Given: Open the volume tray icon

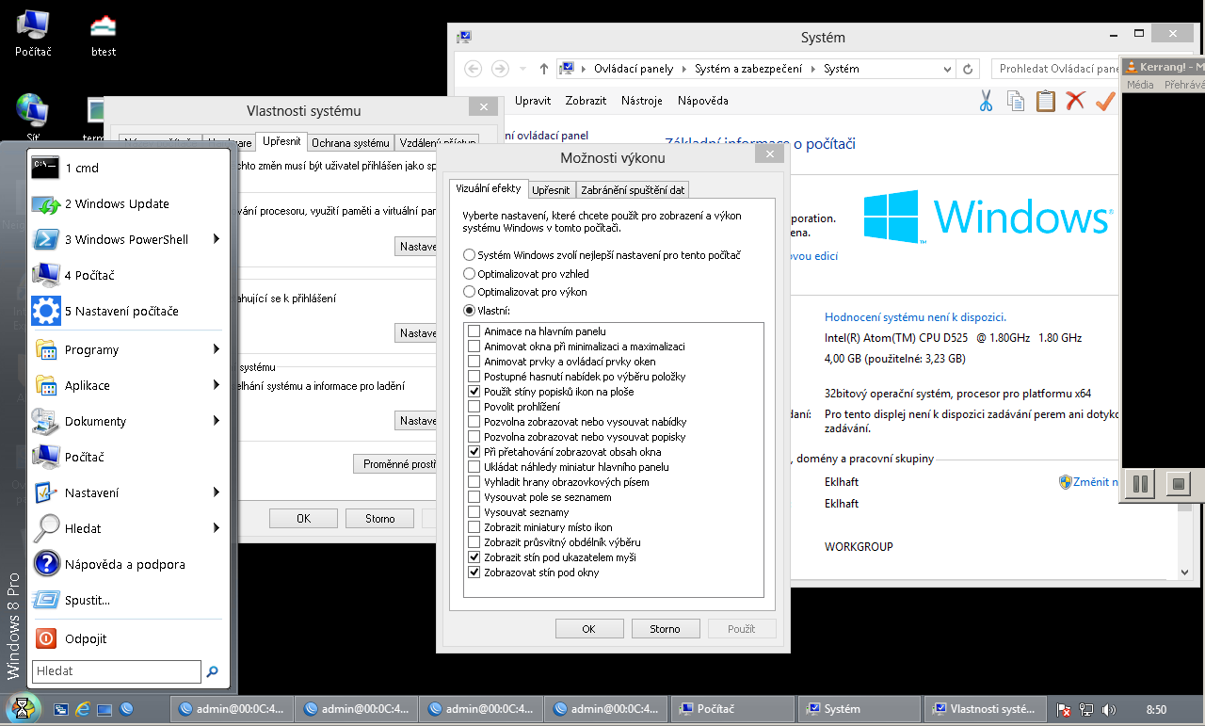Looking at the screenshot, I should pos(1108,710).
